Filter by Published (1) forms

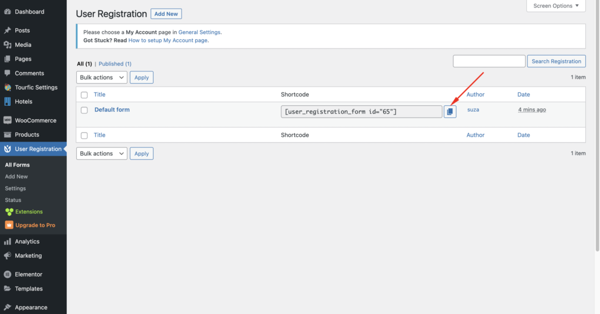pos(115,64)
